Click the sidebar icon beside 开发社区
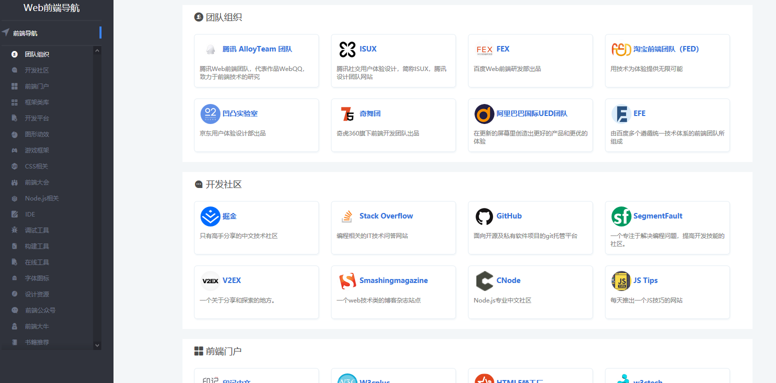The image size is (776, 383). click(x=14, y=70)
